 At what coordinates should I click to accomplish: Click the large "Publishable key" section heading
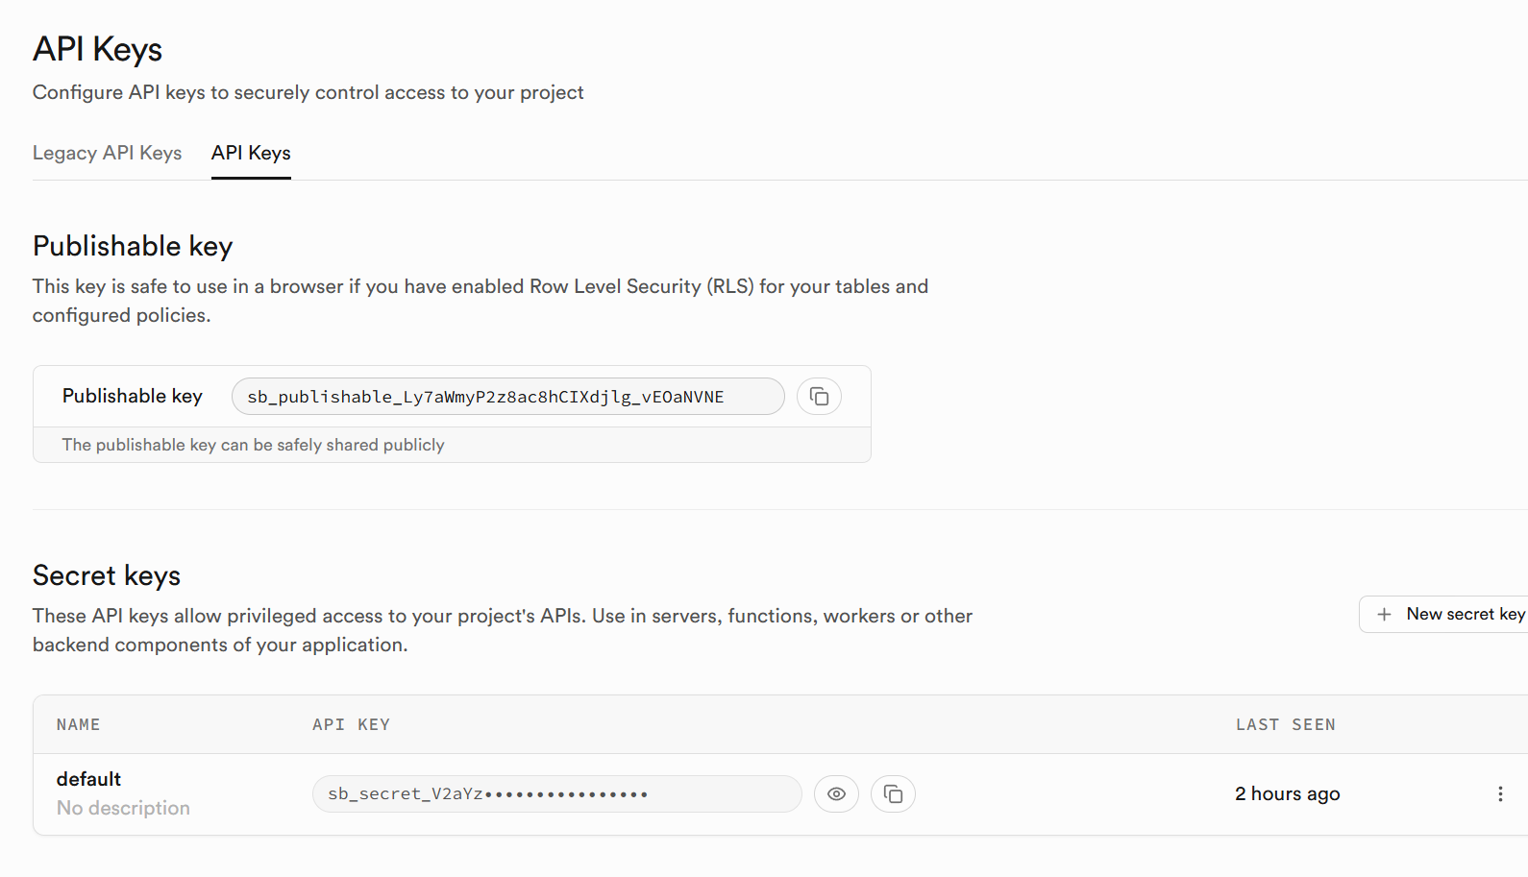(133, 247)
